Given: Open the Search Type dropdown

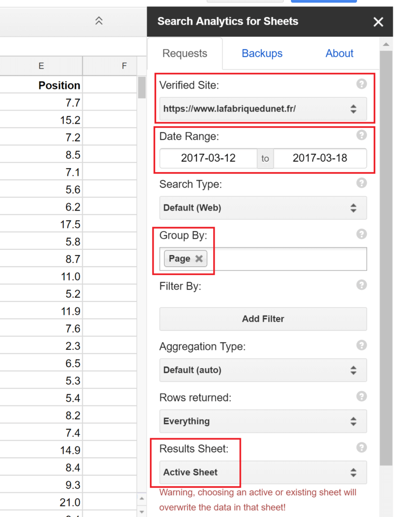Looking at the screenshot, I should pos(263,208).
